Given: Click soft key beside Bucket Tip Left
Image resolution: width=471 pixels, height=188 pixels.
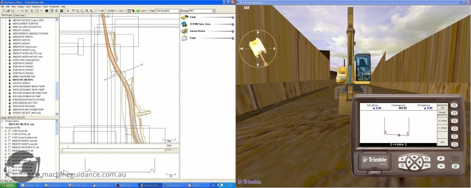Looking at the screenshot, I should coord(454,105).
